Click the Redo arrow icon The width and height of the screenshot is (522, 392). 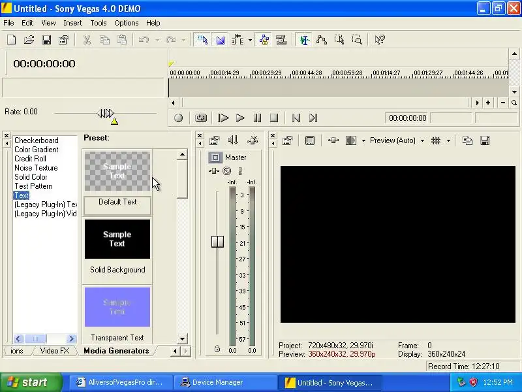pyautogui.click(x=171, y=40)
